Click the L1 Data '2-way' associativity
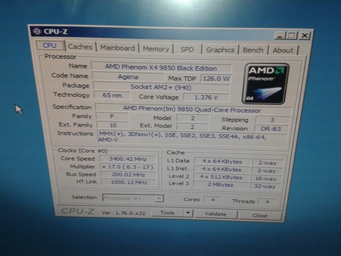Viewport: 341px width, 256px height. click(x=267, y=163)
